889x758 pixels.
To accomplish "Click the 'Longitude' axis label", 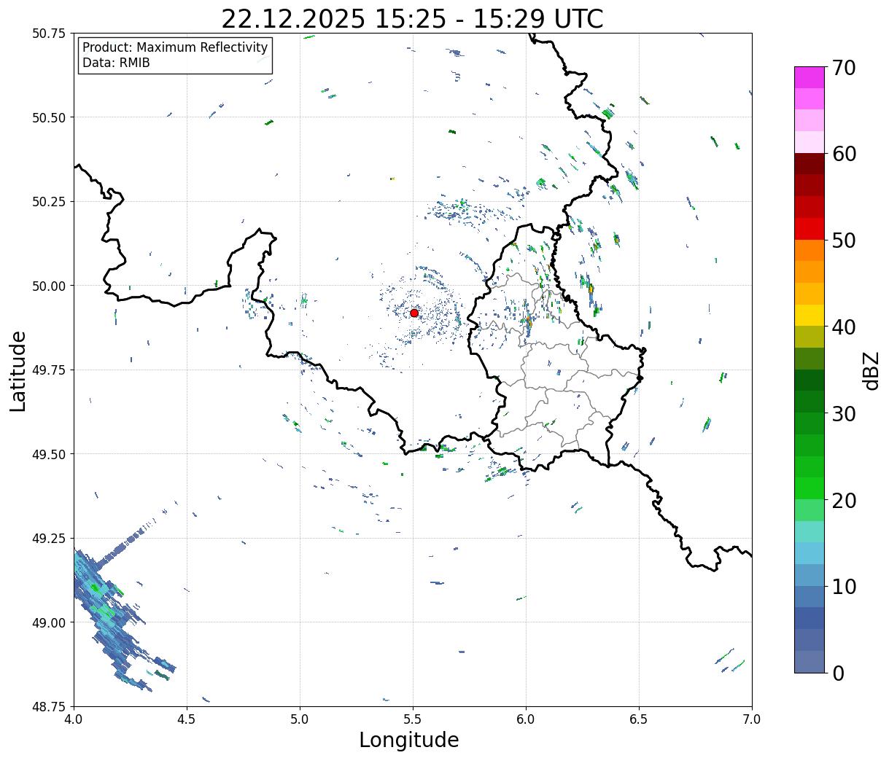I will [x=409, y=740].
